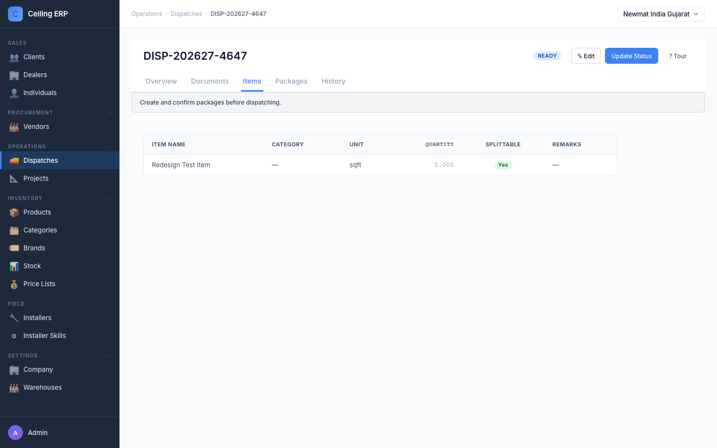Click the Projects ruler icon
Screen dimensions: 717x448
[x=14, y=179]
